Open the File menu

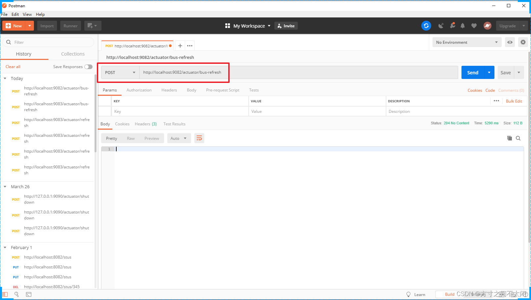(x=4, y=14)
